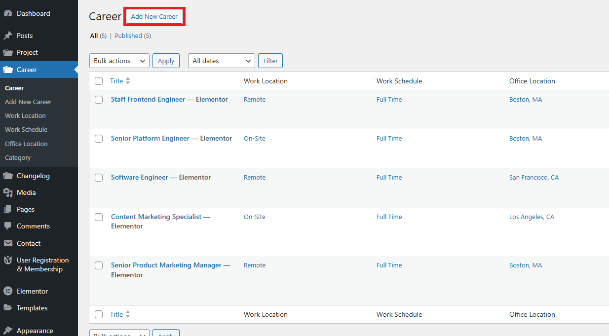
Task: Tick the Software Engineer row checkbox
Action: (x=99, y=178)
